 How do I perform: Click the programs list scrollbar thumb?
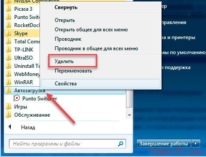point(129,99)
